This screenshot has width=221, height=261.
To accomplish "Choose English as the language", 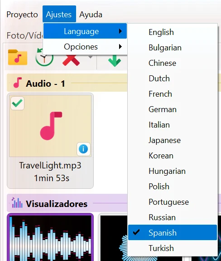I will coord(173,32).
